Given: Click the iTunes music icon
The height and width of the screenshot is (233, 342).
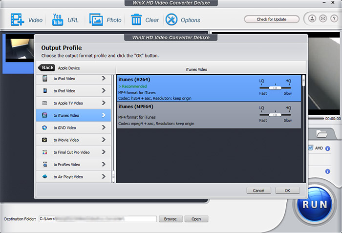Looking at the screenshot, I should 44,115.
